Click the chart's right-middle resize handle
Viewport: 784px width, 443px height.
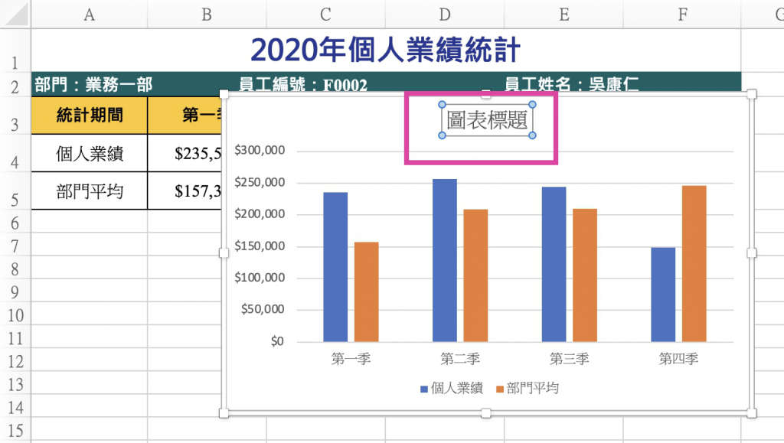pyautogui.click(x=751, y=253)
